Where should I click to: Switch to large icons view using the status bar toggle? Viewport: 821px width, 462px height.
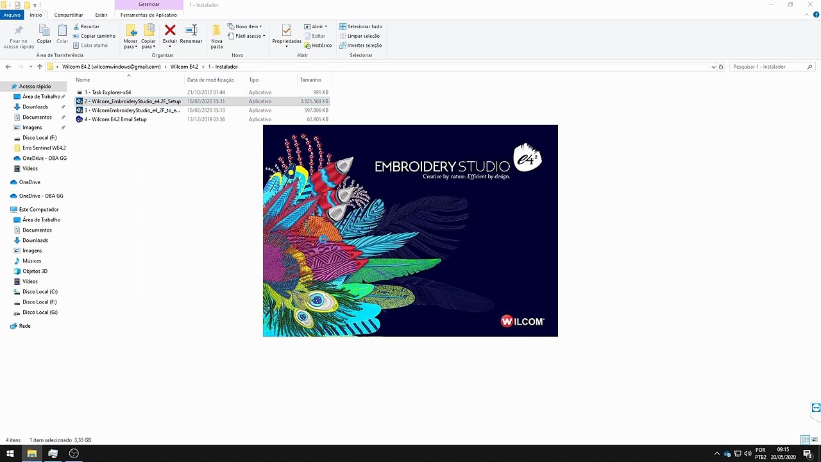(x=815, y=440)
